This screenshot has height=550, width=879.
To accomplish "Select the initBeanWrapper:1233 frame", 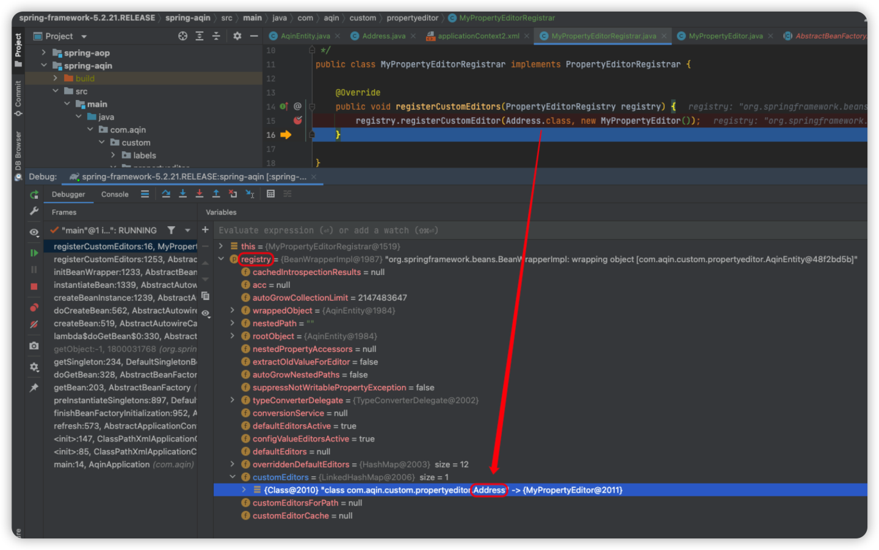I will point(125,272).
